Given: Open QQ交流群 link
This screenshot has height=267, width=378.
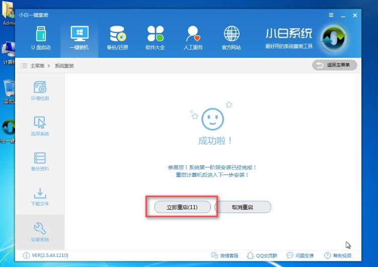Looking at the screenshot, I should click(x=262, y=255).
